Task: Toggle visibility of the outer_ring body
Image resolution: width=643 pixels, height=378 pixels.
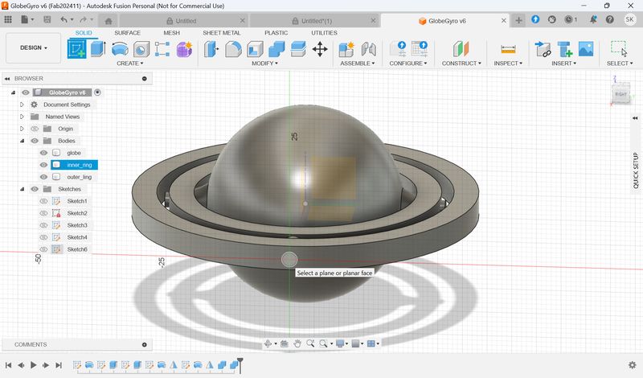Action: point(43,177)
